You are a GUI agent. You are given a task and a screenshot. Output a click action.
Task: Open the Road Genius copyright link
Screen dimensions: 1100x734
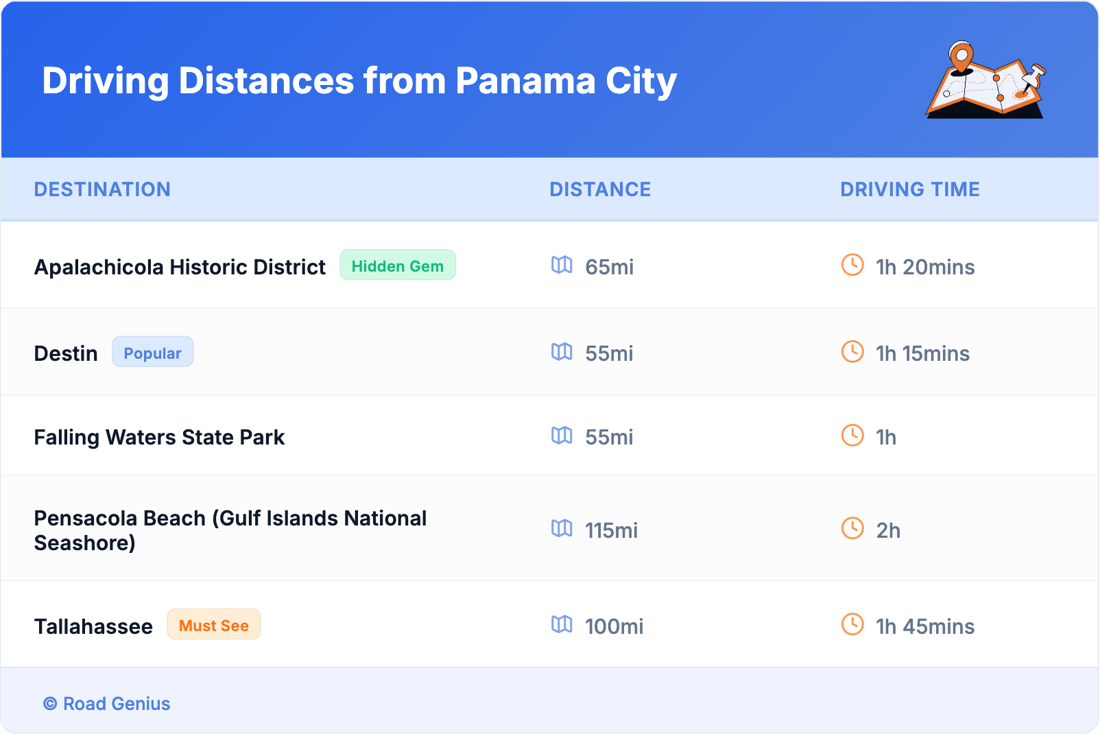(x=107, y=704)
